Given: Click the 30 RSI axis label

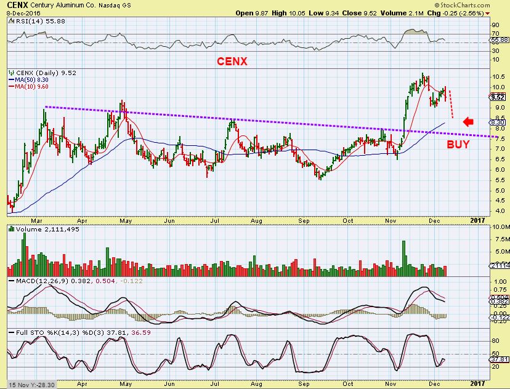Looking at the screenshot, I should [496, 51].
